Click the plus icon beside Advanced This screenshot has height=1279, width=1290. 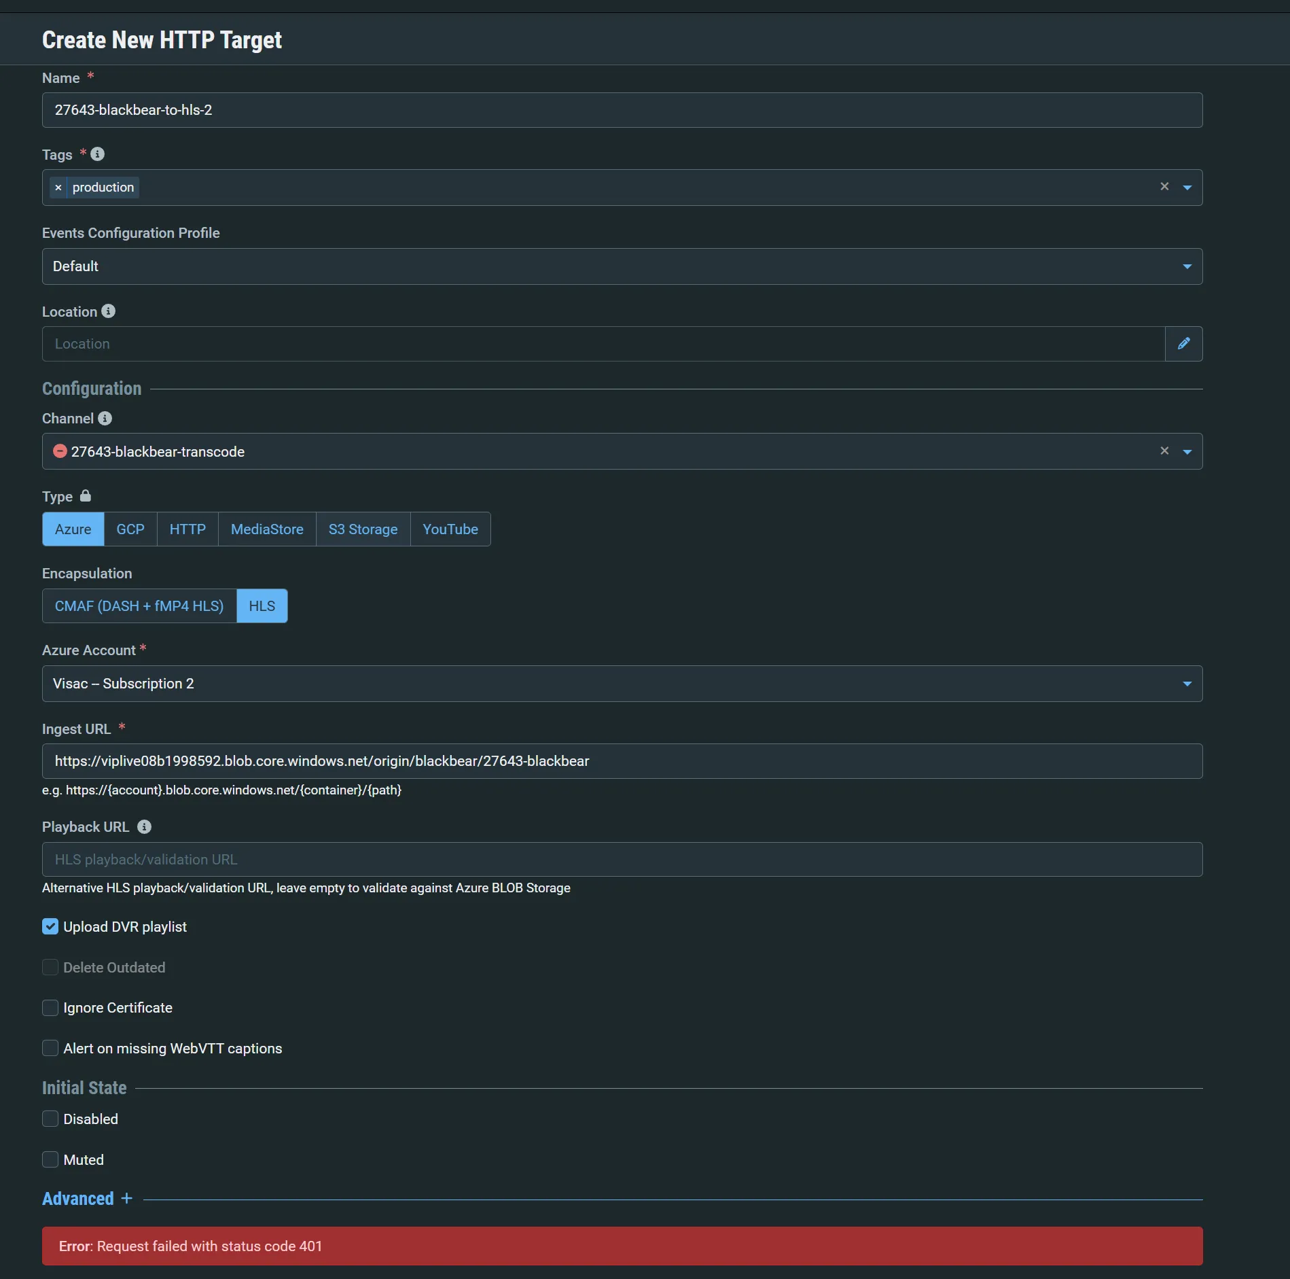click(127, 1198)
